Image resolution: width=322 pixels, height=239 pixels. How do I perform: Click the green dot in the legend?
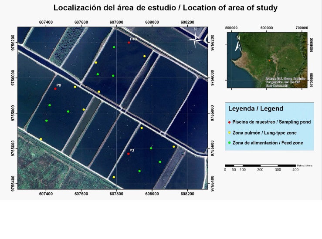pyautogui.click(x=229, y=143)
